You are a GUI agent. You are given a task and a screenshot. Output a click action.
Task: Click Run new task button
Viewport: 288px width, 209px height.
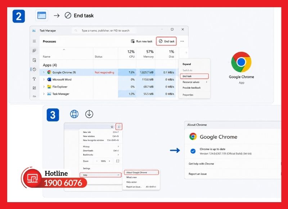click(x=141, y=41)
